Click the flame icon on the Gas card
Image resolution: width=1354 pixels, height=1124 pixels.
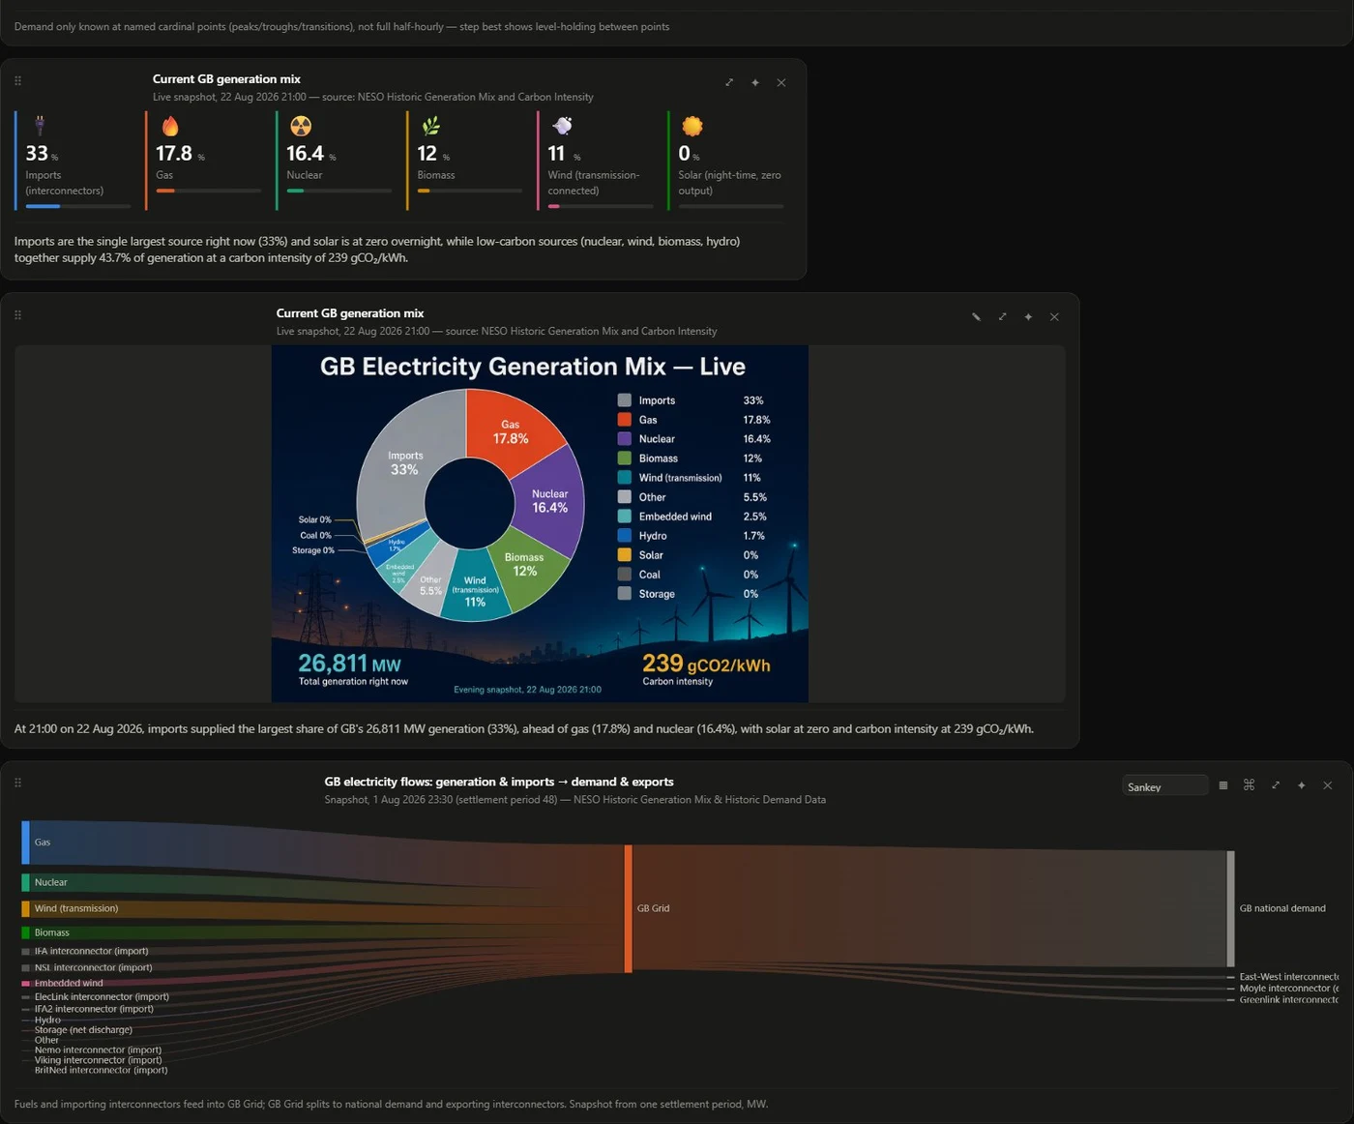170,126
